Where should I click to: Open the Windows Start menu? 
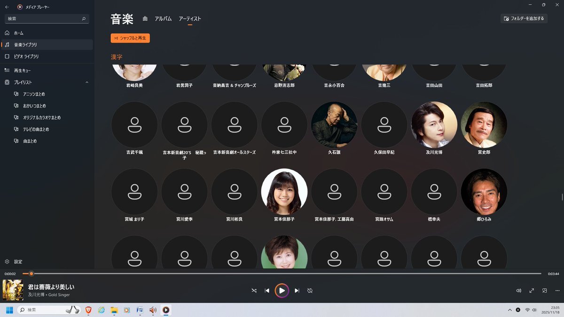click(x=9, y=310)
